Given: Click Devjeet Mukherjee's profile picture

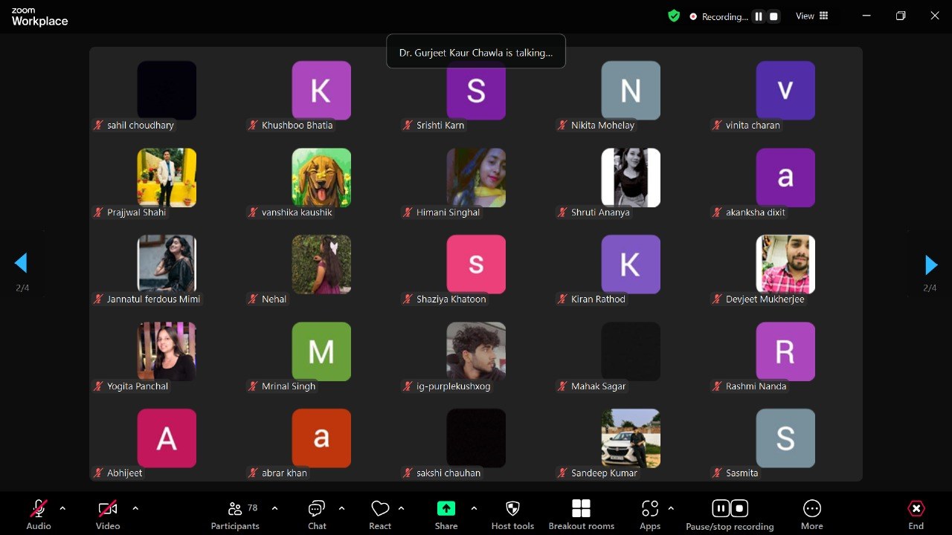Looking at the screenshot, I should (x=785, y=265).
